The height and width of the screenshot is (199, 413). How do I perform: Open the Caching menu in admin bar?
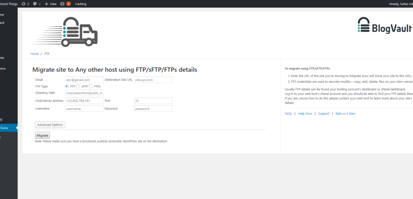[x=80, y=4]
